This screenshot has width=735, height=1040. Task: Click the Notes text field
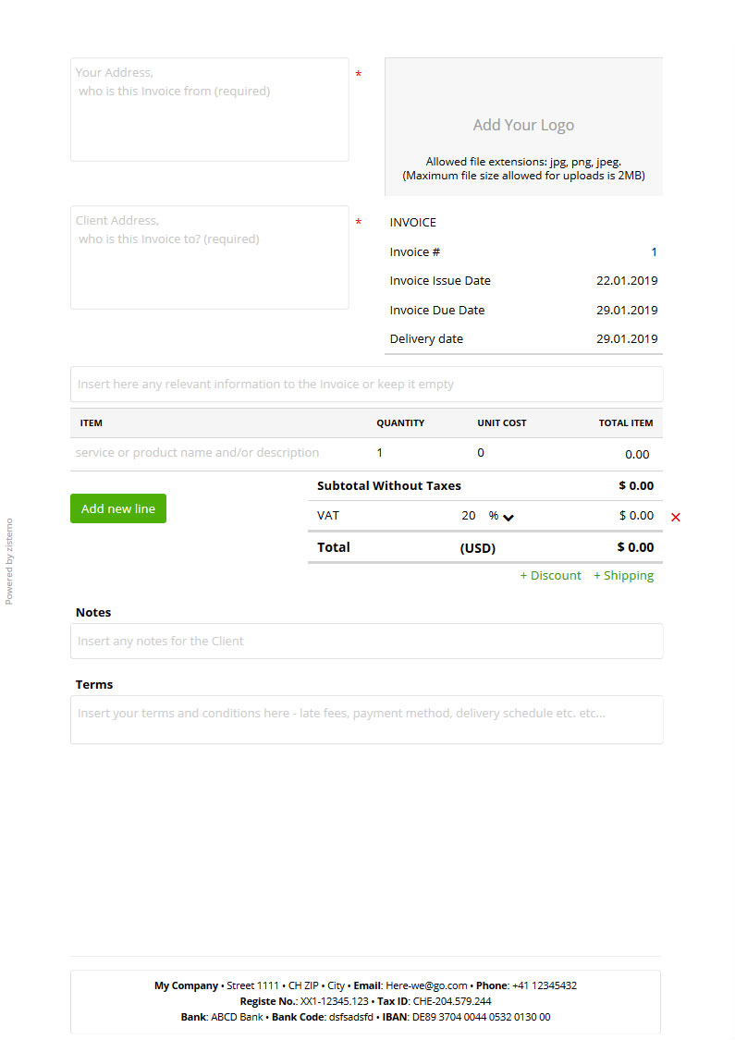pos(366,641)
